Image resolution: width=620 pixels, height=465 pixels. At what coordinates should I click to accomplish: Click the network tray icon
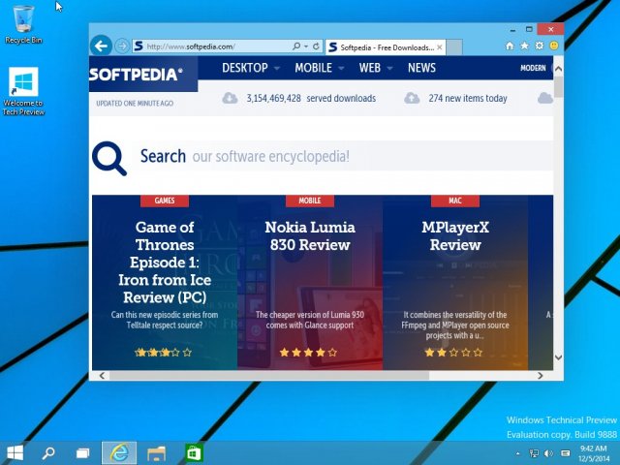pyautogui.click(x=534, y=453)
